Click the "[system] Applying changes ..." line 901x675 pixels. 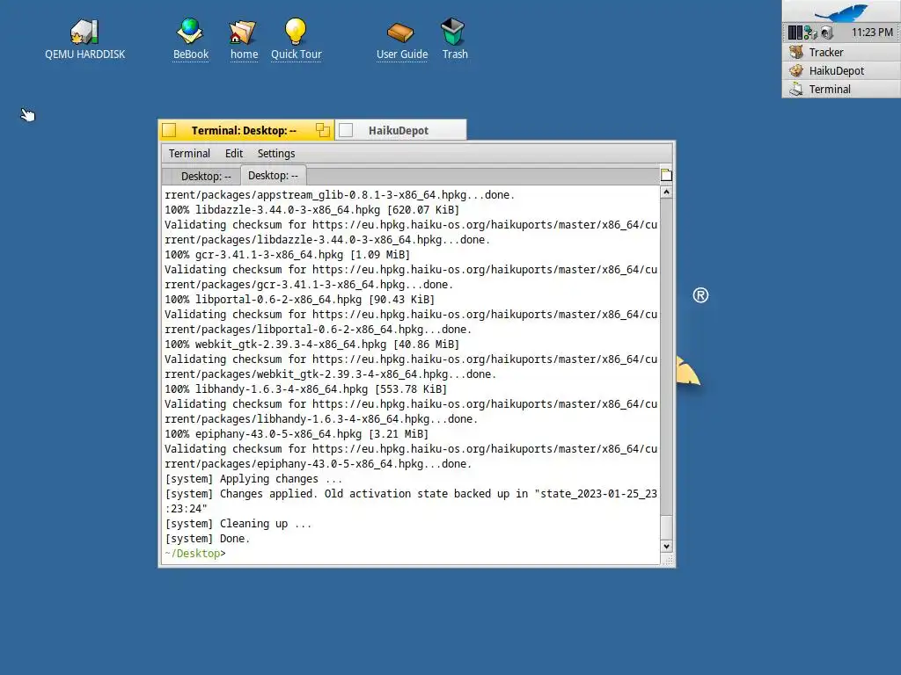pyautogui.click(x=253, y=479)
